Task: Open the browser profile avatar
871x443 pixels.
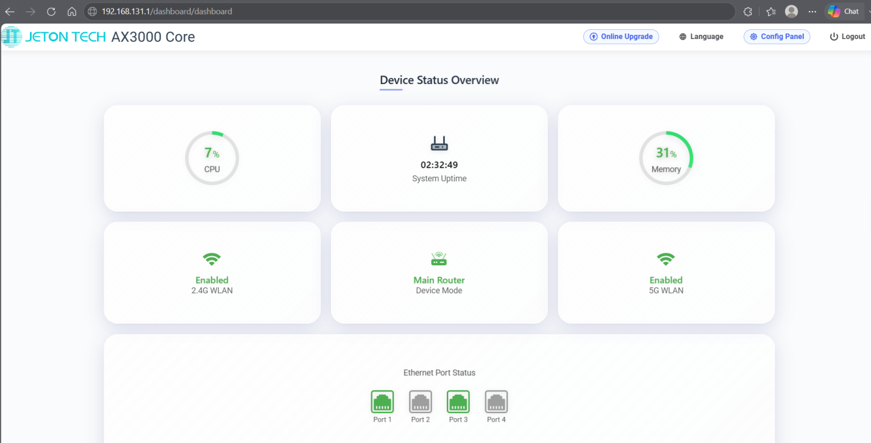Action: [x=792, y=12]
